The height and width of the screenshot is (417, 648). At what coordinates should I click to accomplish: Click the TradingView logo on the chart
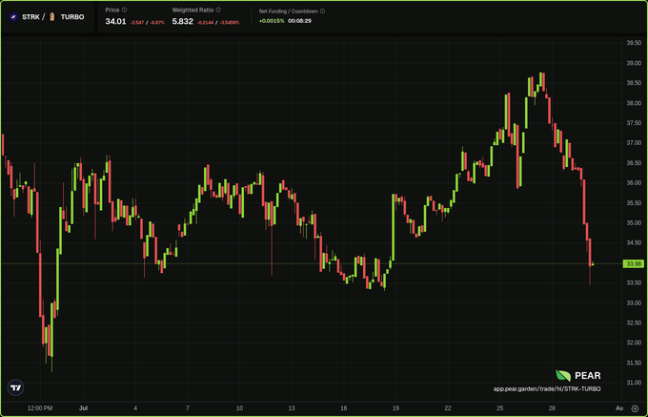tap(15, 387)
